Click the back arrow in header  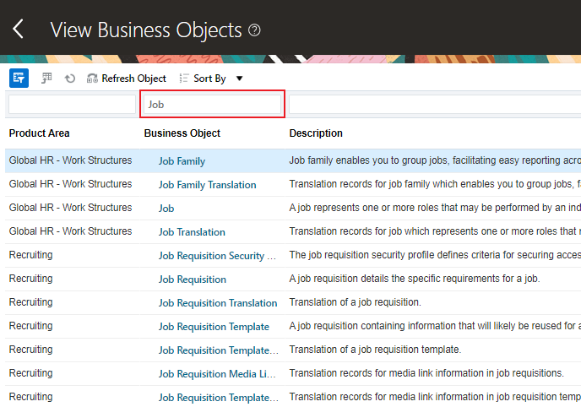tap(19, 30)
